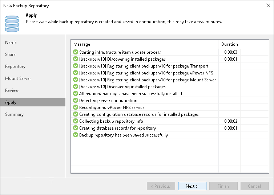Select 'Reconfiguring vPower NFS service' message

112,107
